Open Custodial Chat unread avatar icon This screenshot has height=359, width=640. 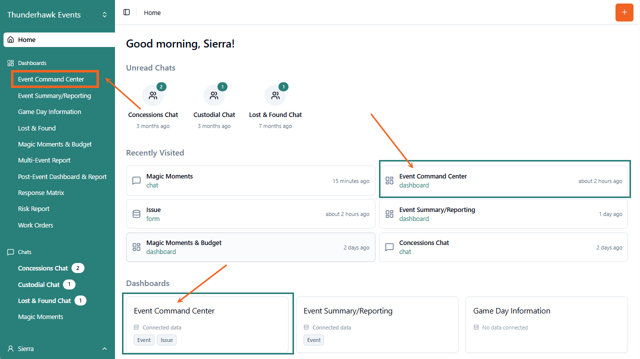point(214,95)
